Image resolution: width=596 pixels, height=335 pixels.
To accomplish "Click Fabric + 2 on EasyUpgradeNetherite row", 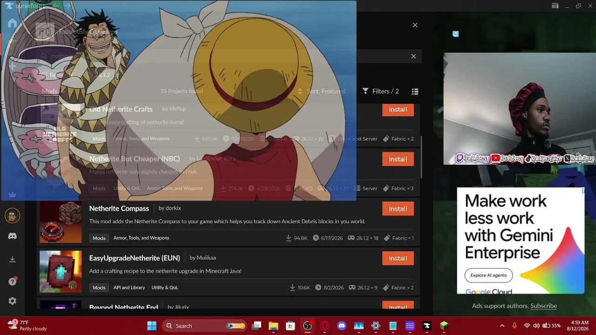I will 399,288.
